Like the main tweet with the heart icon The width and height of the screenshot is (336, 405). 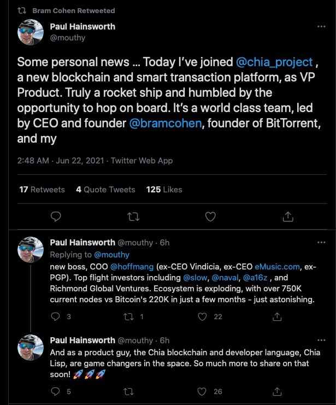point(210,216)
